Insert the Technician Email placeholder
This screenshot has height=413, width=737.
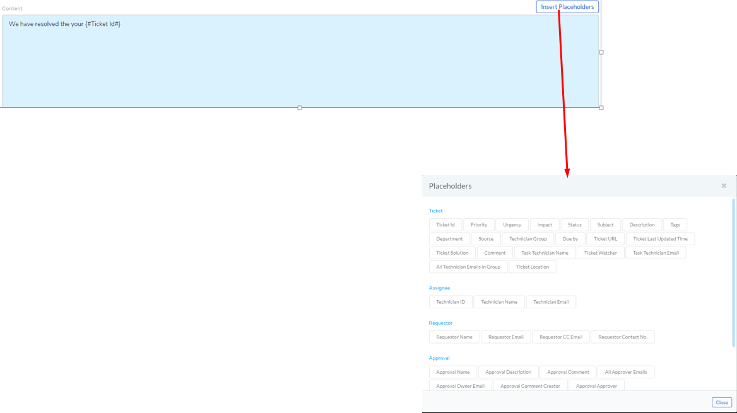click(x=551, y=302)
